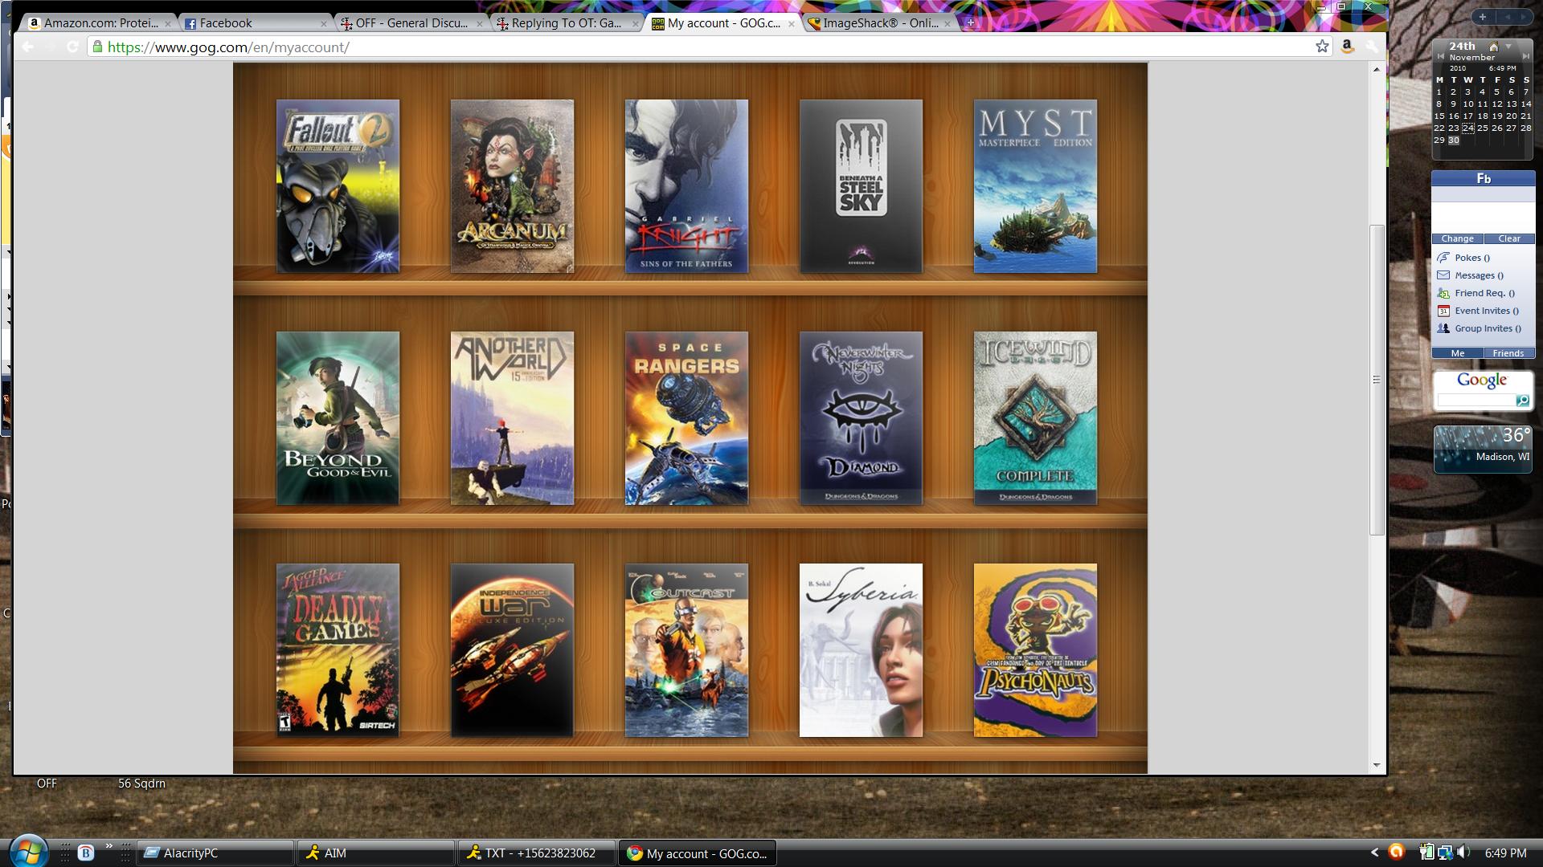Select the Myst Masterpiece Edition cover
The width and height of the screenshot is (1543, 867).
[1035, 186]
